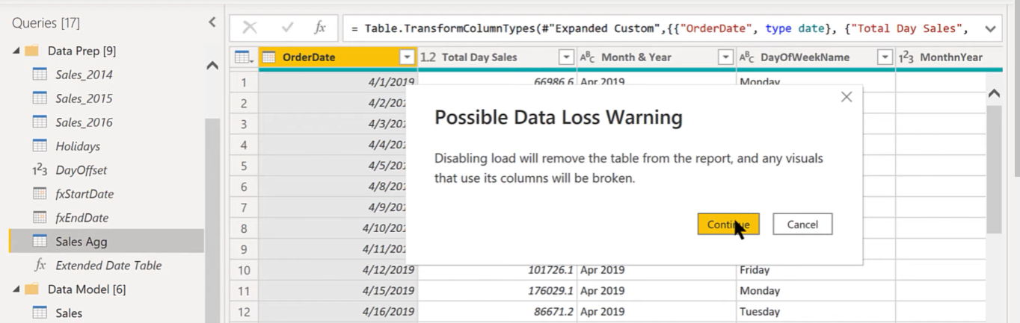Open the DayOfWeekName filter dropdown

click(885, 57)
